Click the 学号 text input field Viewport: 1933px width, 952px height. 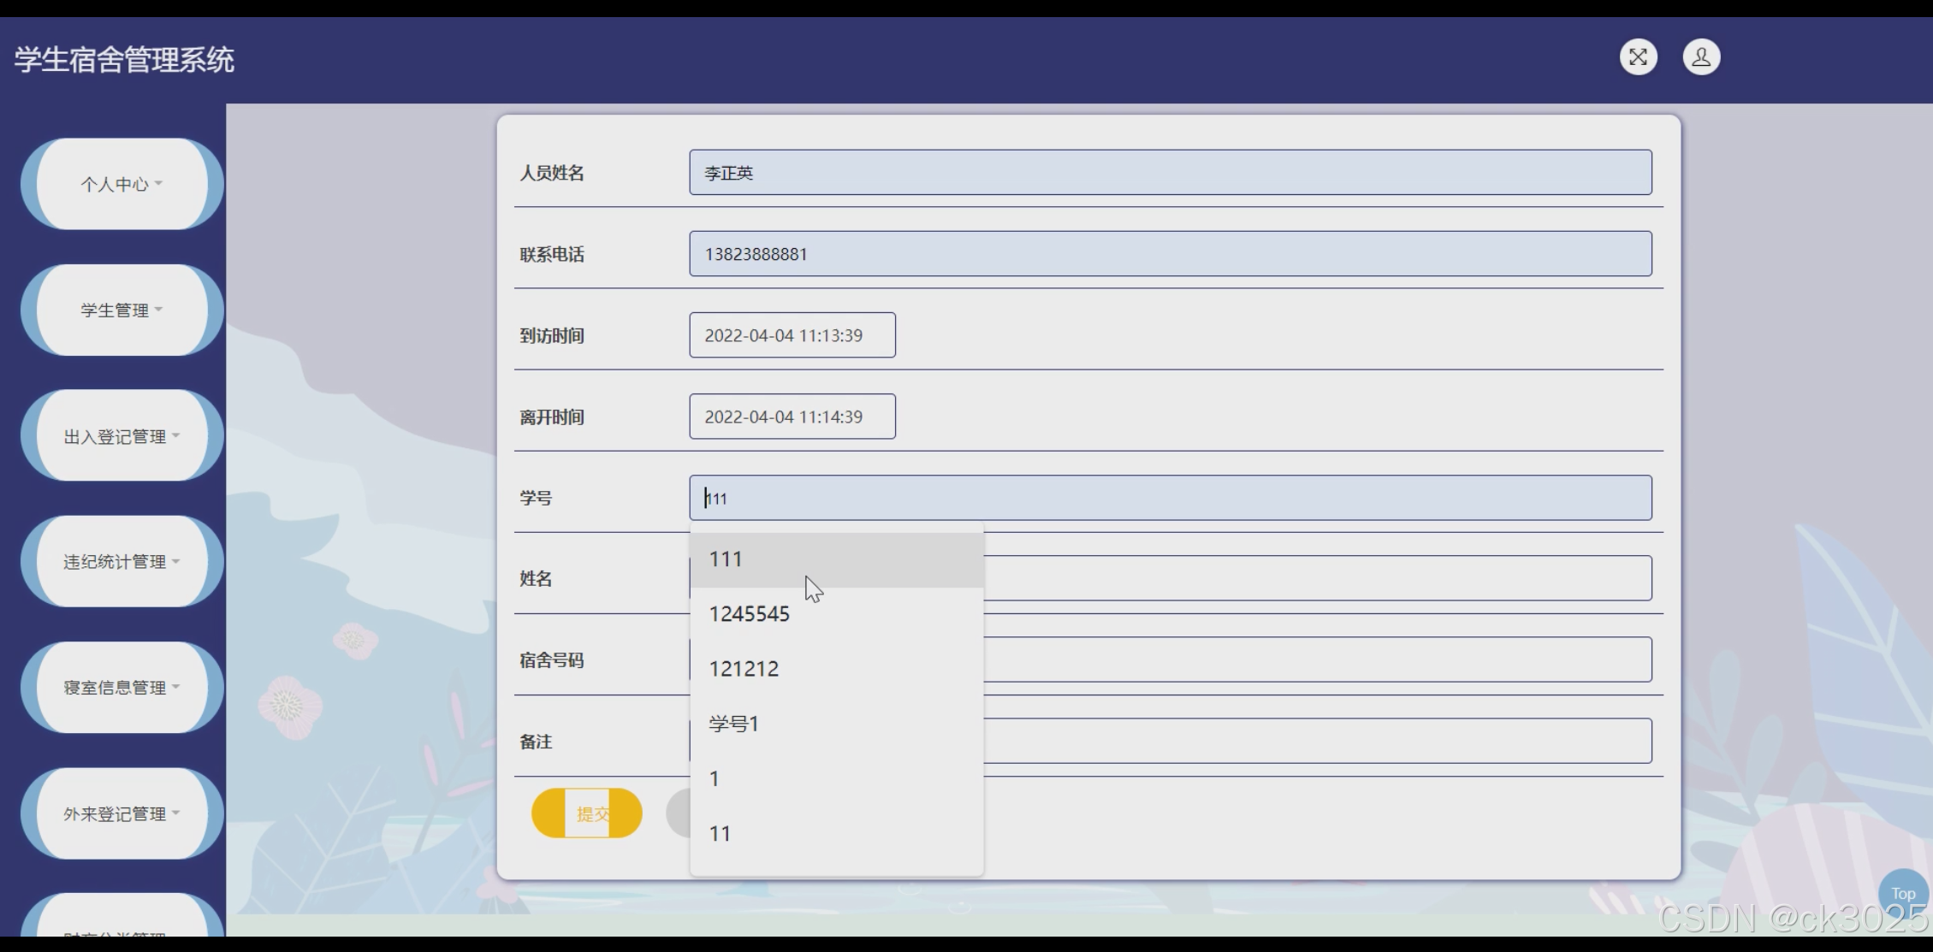coord(1170,498)
